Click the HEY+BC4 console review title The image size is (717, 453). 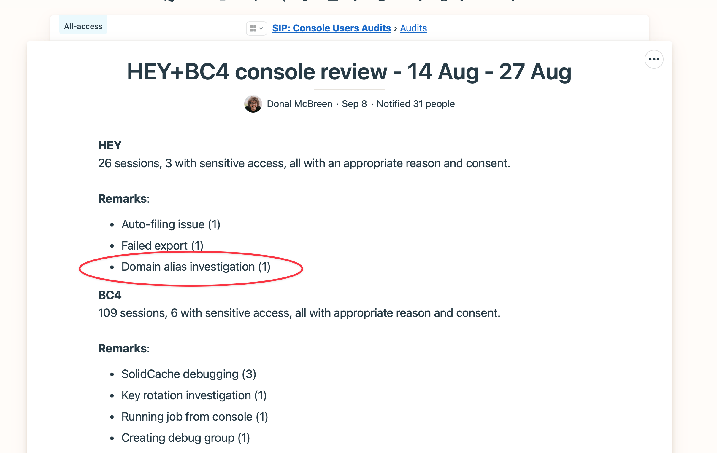point(349,72)
